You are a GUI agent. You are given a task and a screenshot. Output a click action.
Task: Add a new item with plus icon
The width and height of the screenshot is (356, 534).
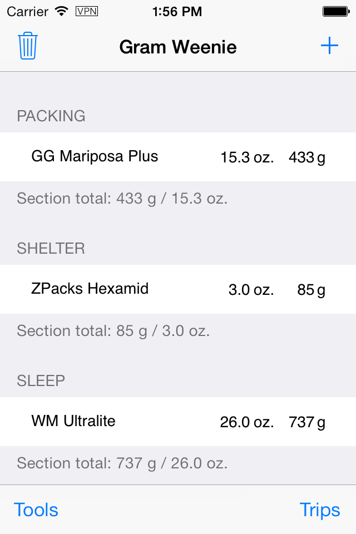coord(329,46)
